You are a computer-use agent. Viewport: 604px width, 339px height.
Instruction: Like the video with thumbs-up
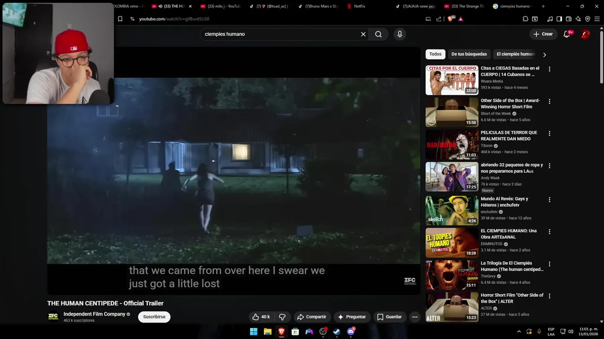[x=261, y=317]
